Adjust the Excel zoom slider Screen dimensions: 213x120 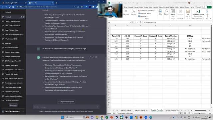pos(200,113)
